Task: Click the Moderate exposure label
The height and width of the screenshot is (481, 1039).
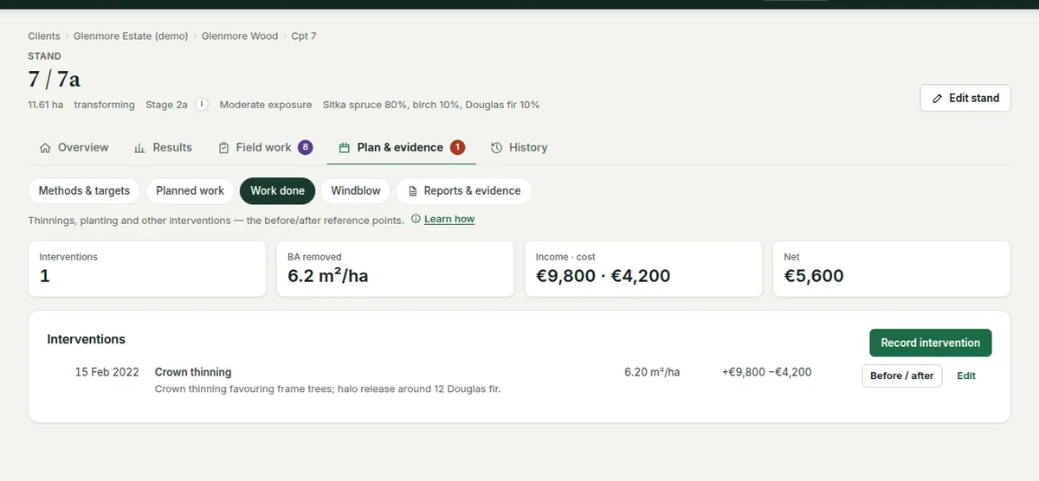Action: click(266, 105)
